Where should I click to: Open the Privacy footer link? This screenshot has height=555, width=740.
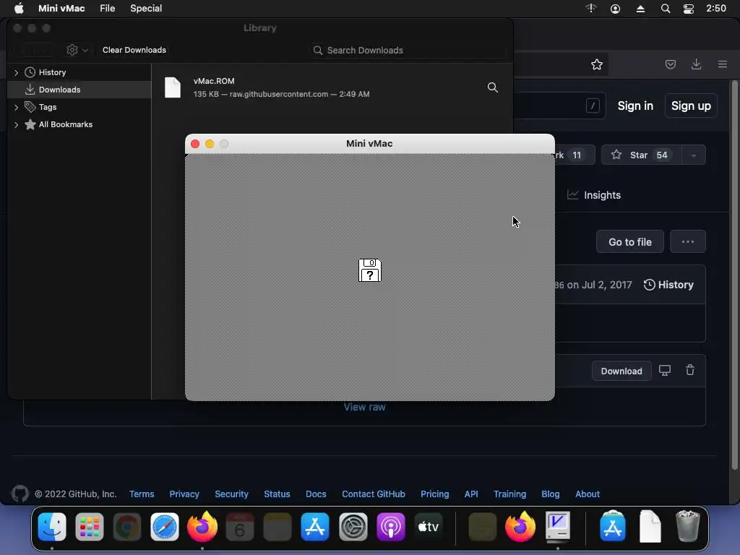coord(184,494)
